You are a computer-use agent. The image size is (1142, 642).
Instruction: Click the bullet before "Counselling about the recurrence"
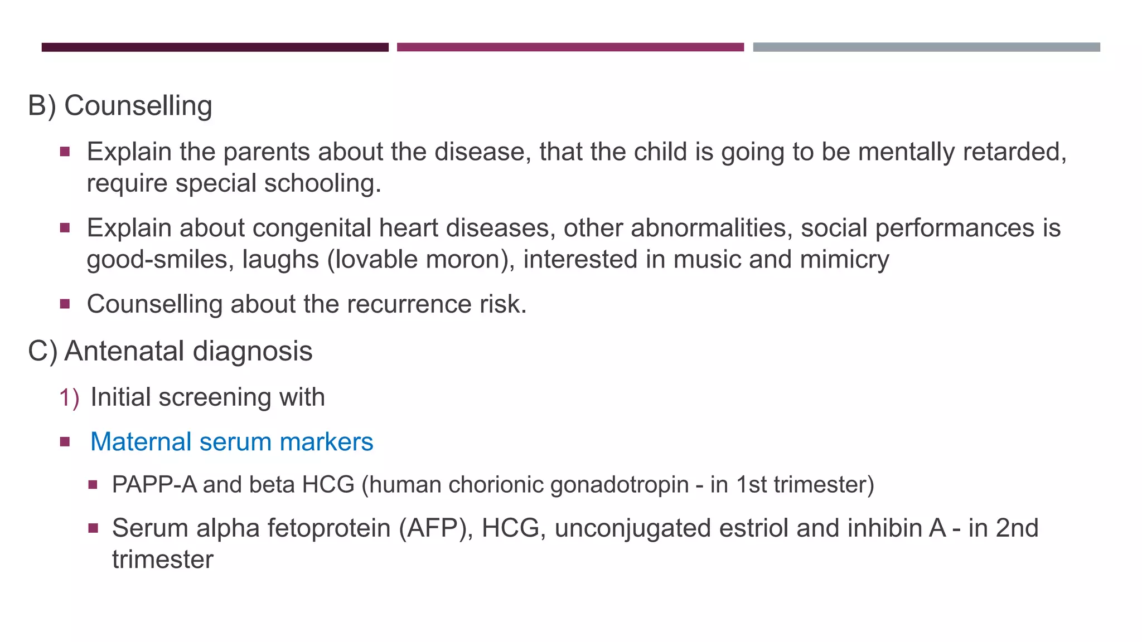pyautogui.click(x=65, y=304)
